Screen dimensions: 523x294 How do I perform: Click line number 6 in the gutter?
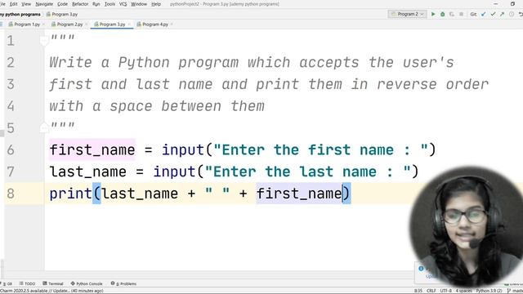coord(11,150)
